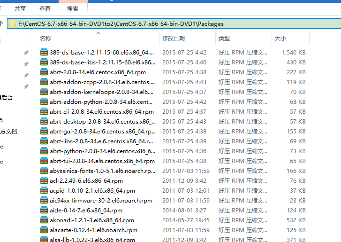This screenshot has height=242, width=341.
Task: Click the abrt-cli RPM file icon
Action: point(44,112)
